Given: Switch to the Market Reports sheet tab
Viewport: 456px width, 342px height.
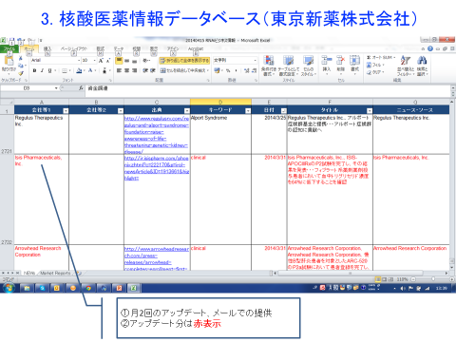Looking at the screenshot, I should [56, 273].
